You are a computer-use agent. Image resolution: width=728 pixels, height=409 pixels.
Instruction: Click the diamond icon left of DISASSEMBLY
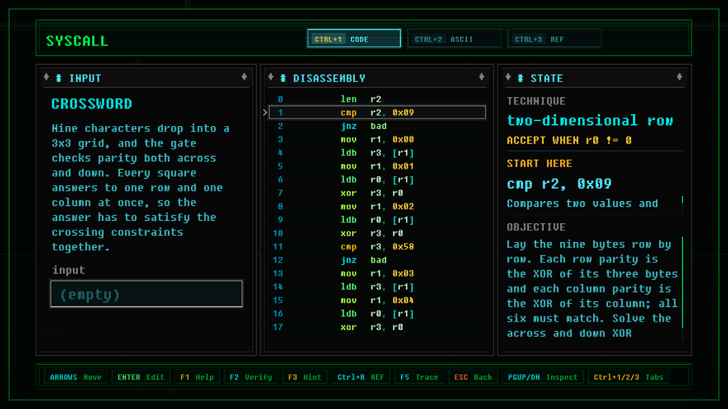(x=271, y=77)
